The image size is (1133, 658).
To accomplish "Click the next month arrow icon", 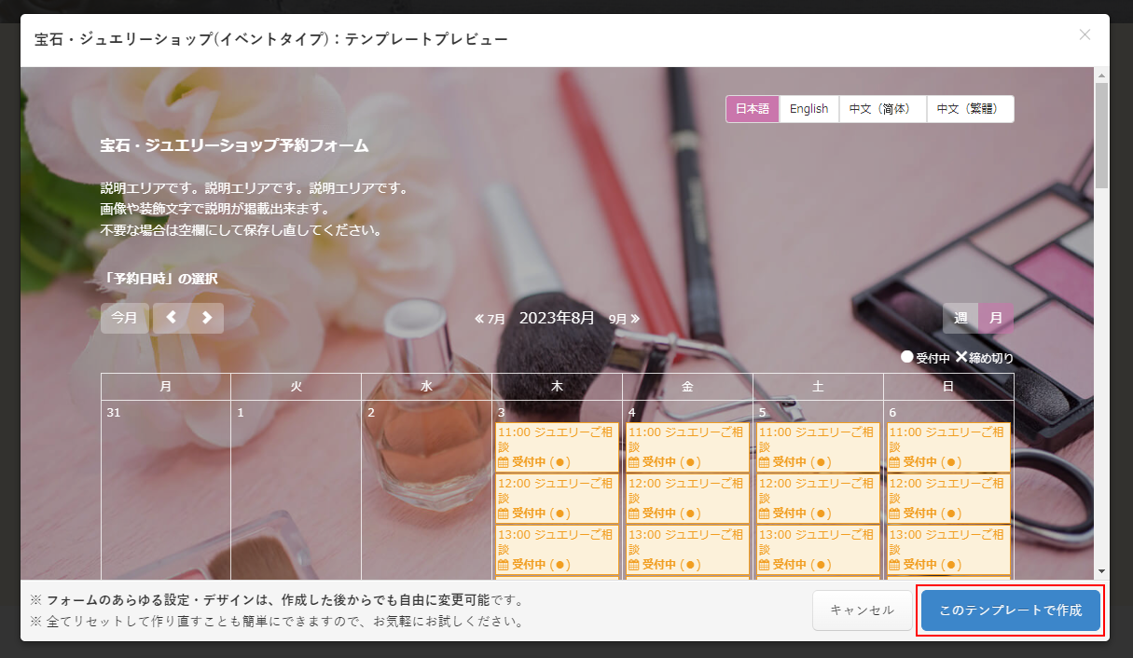I will tap(206, 318).
